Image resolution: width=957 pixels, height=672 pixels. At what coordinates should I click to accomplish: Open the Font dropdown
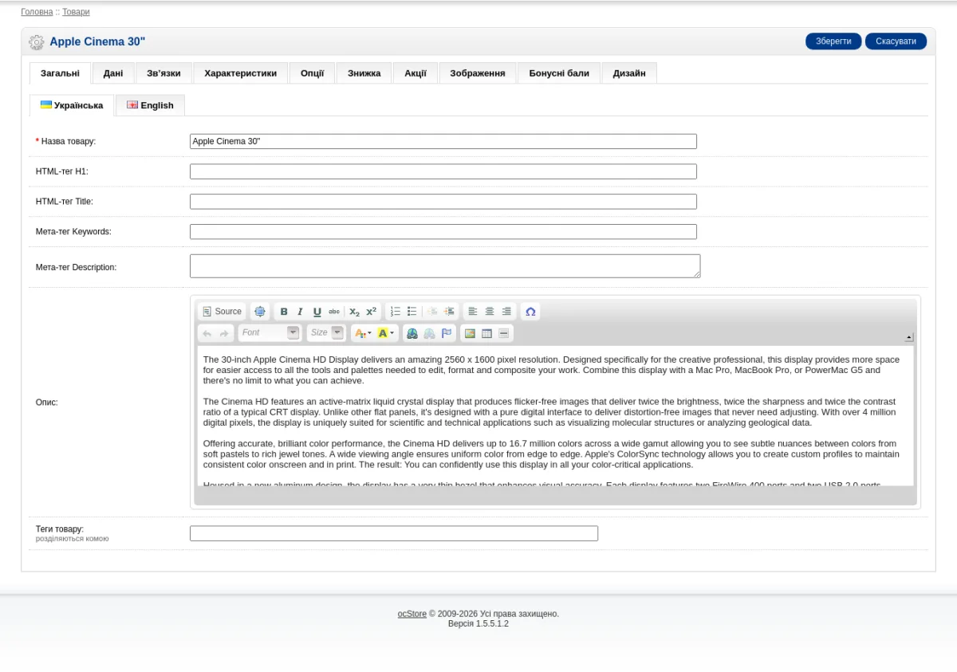click(x=270, y=333)
